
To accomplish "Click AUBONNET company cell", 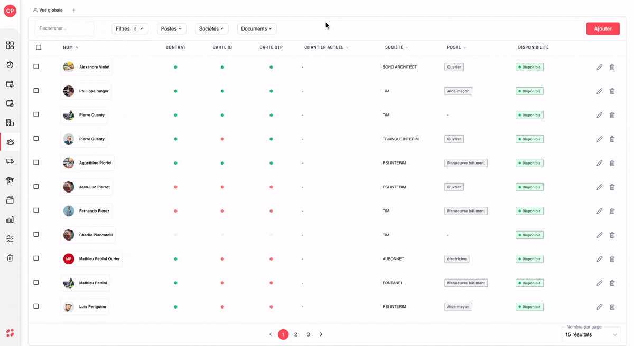I will tap(394, 259).
